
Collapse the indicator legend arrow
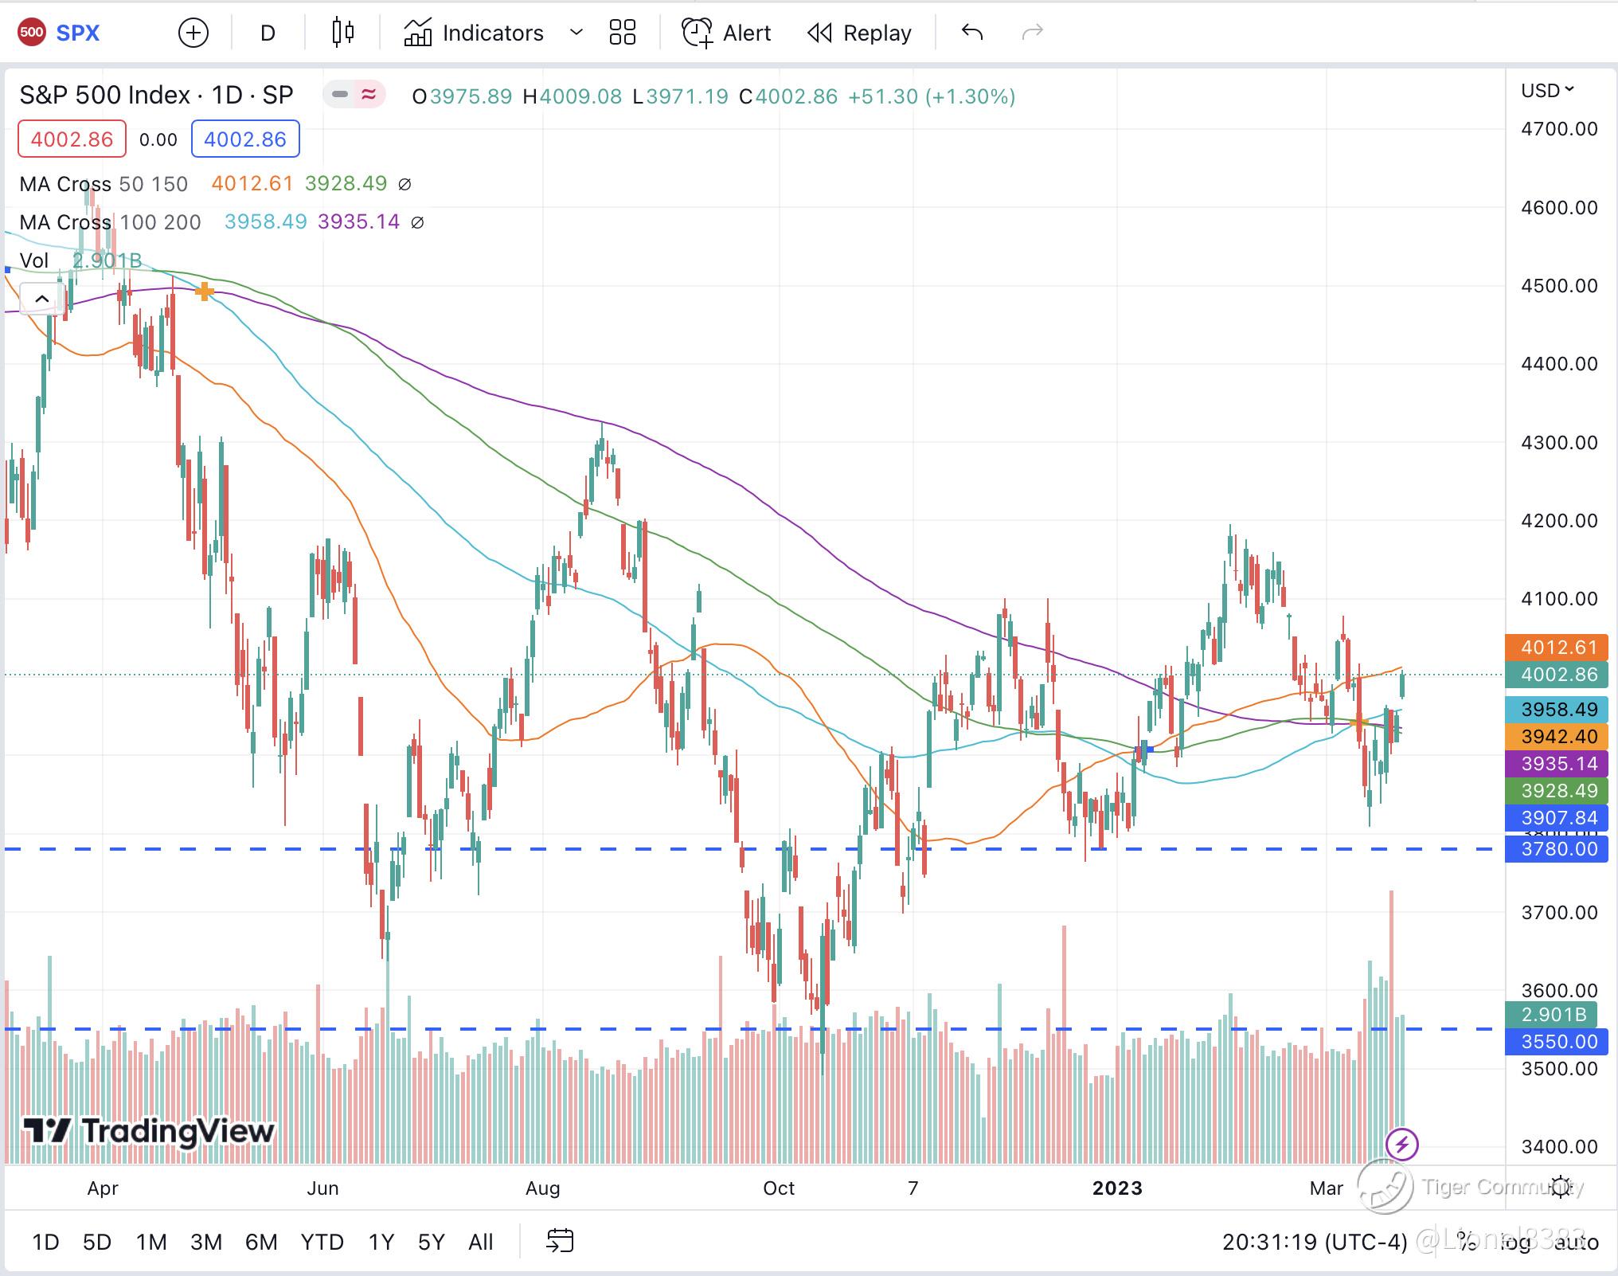click(x=42, y=299)
